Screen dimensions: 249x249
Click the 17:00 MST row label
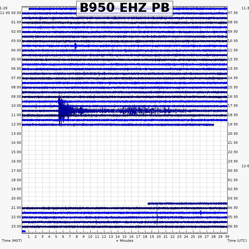tap(16, 171)
